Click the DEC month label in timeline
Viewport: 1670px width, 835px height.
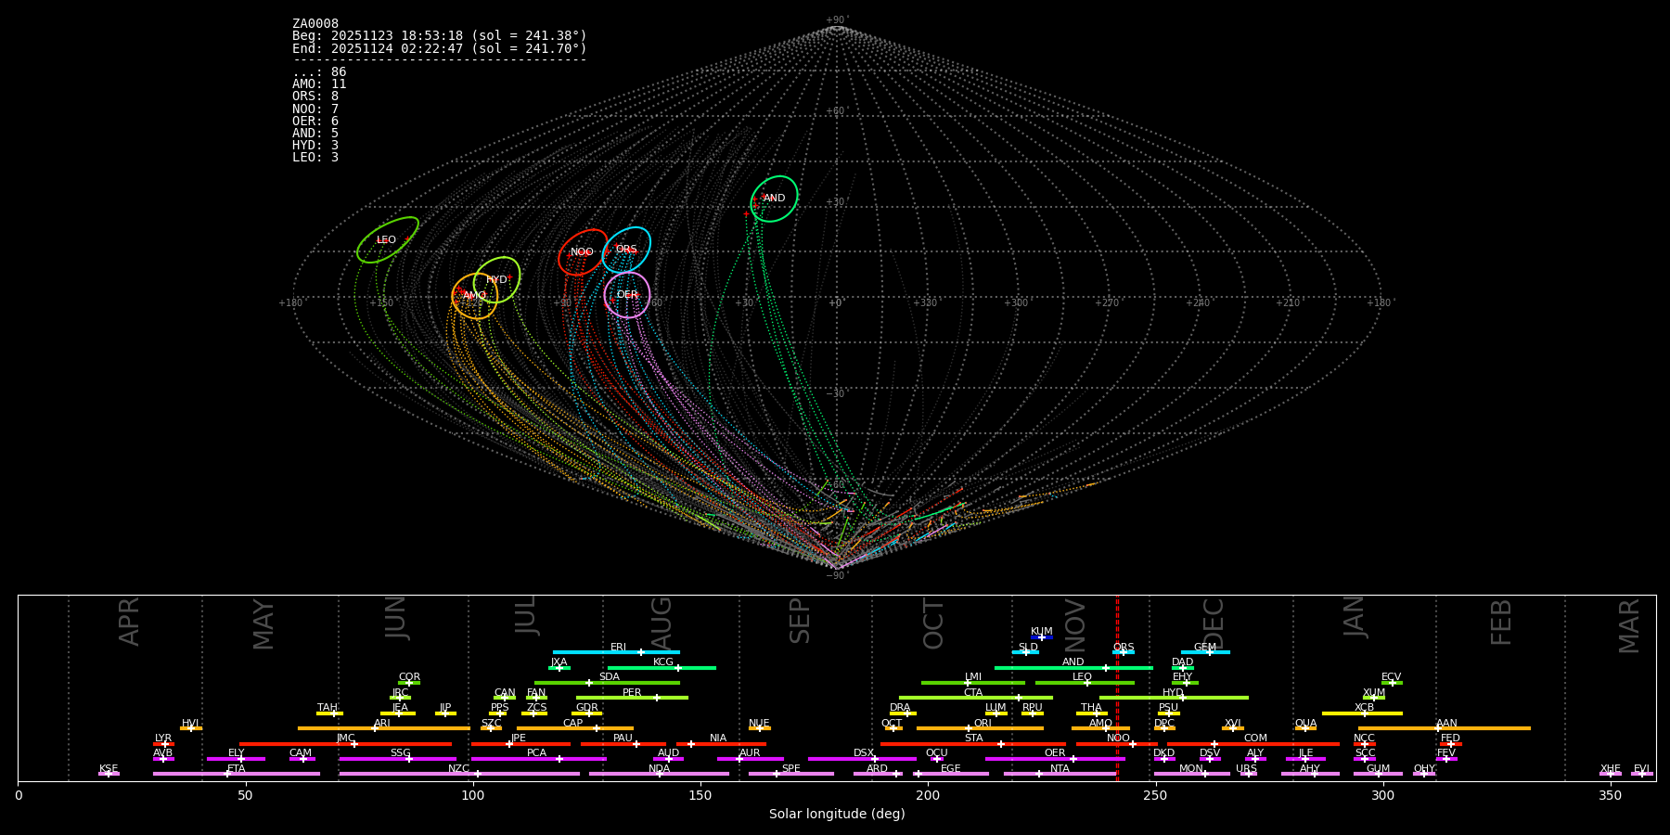1214,623
